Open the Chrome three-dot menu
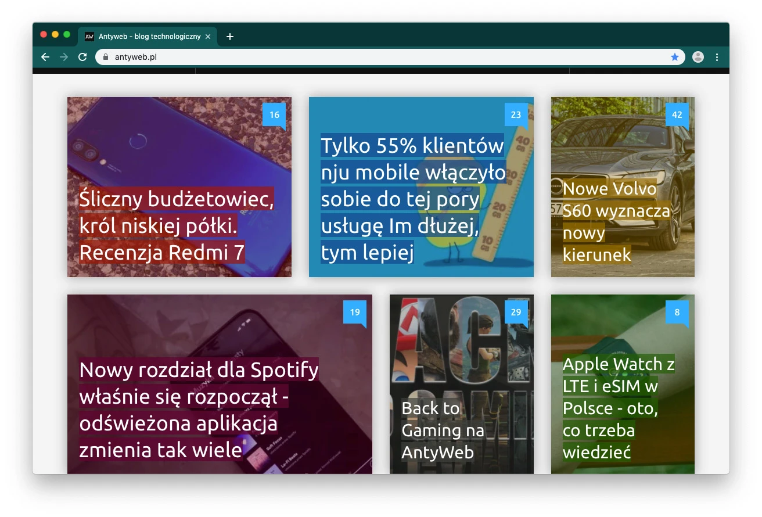Screen dimensions: 762x517 point(717,57)
